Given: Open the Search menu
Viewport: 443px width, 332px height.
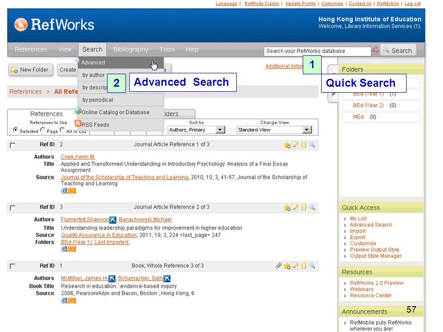Looking at the screenshot, I should click(x=92, y=49).
